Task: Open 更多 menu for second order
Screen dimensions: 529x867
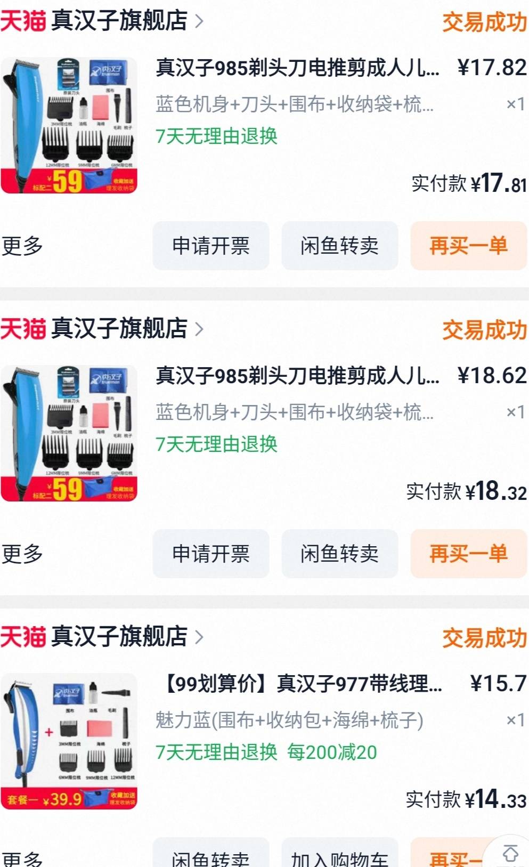Action: click(x=22, y=554)
